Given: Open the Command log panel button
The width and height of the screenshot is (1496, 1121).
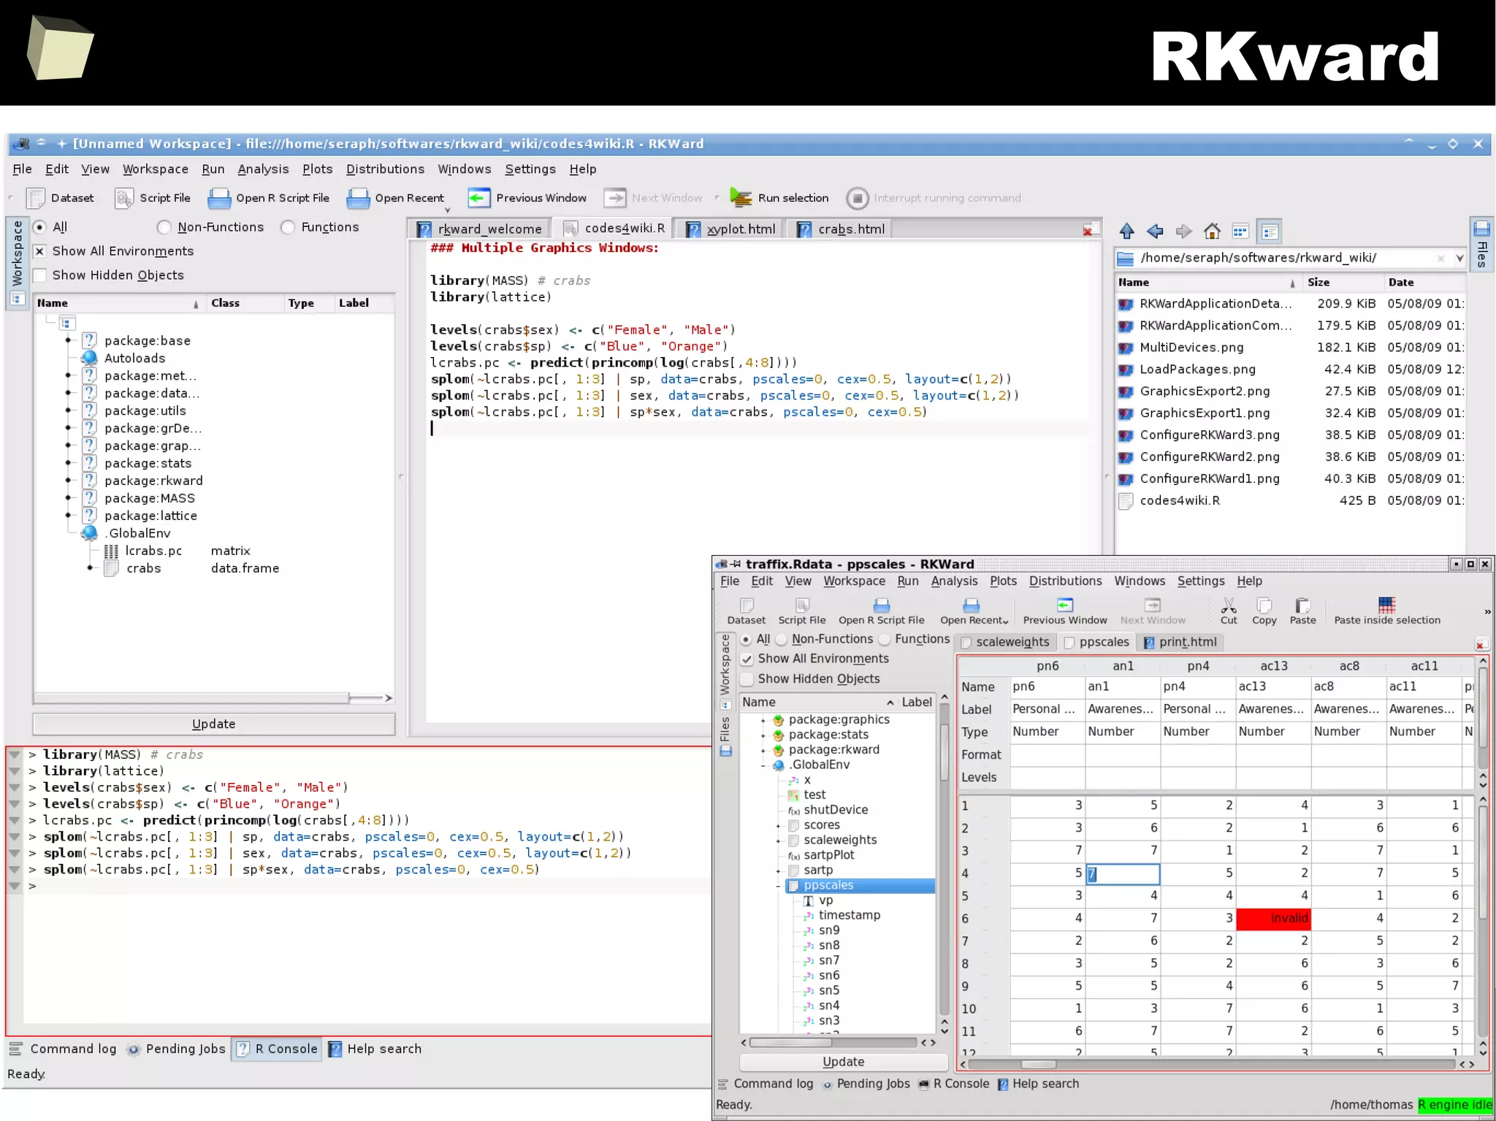Looking at the screenshot, I should (x=63, y=1049).
